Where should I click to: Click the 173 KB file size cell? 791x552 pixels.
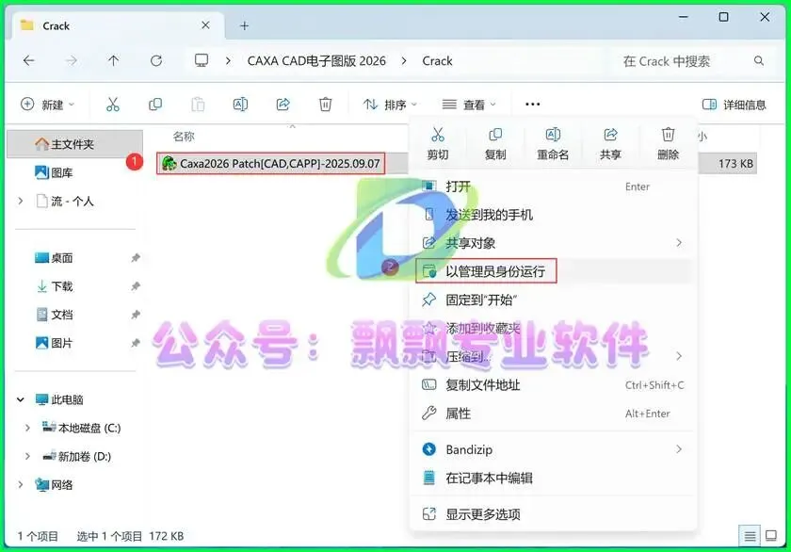coord(735,164)
